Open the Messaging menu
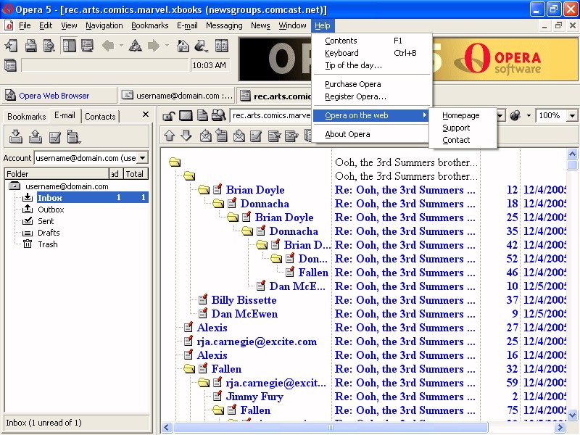 coord(224,25)
